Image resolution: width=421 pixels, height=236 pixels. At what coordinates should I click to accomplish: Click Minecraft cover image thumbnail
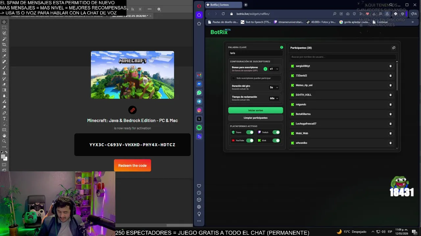133,75
